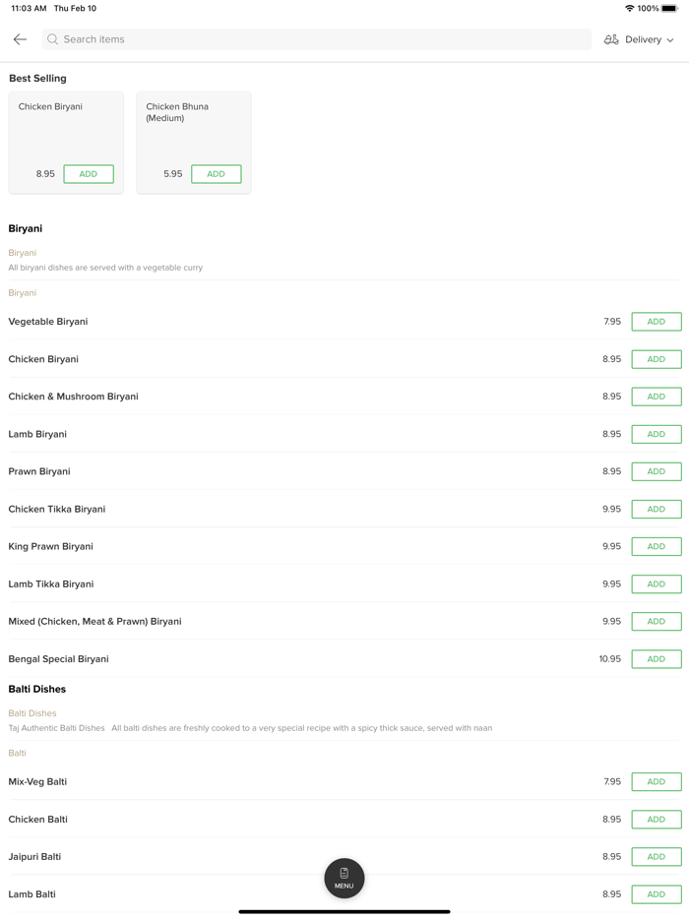Tap the battery indicator icon
The height and width of the screenshot is (919, 689).
pyautogui.click(x=669, y=9)
